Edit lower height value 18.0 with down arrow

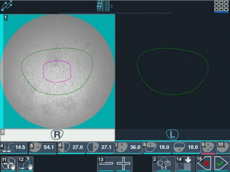tap(186, 147)
